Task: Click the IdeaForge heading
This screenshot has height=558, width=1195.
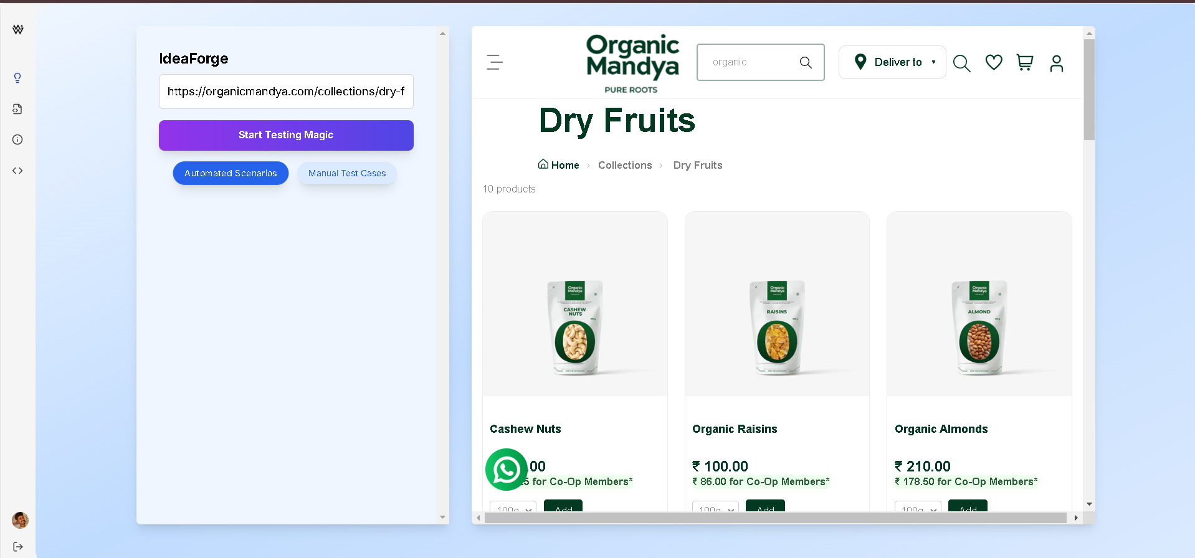Action: tap(194, 59)
